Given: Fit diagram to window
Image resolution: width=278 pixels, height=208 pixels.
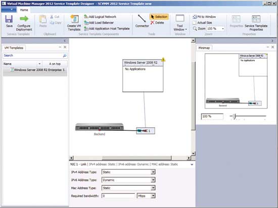Looking at the screenshot, I should pos(204,17).
